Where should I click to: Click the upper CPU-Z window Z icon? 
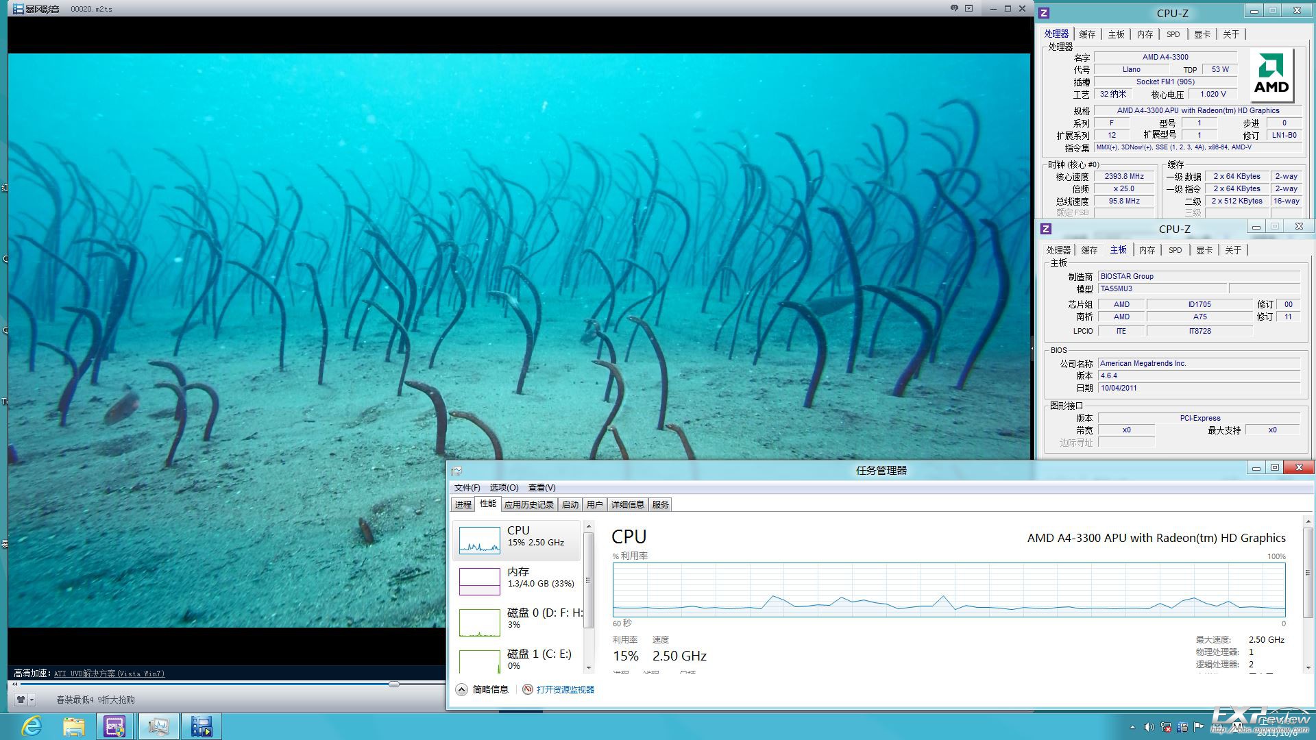click(x=1045, y=13)
